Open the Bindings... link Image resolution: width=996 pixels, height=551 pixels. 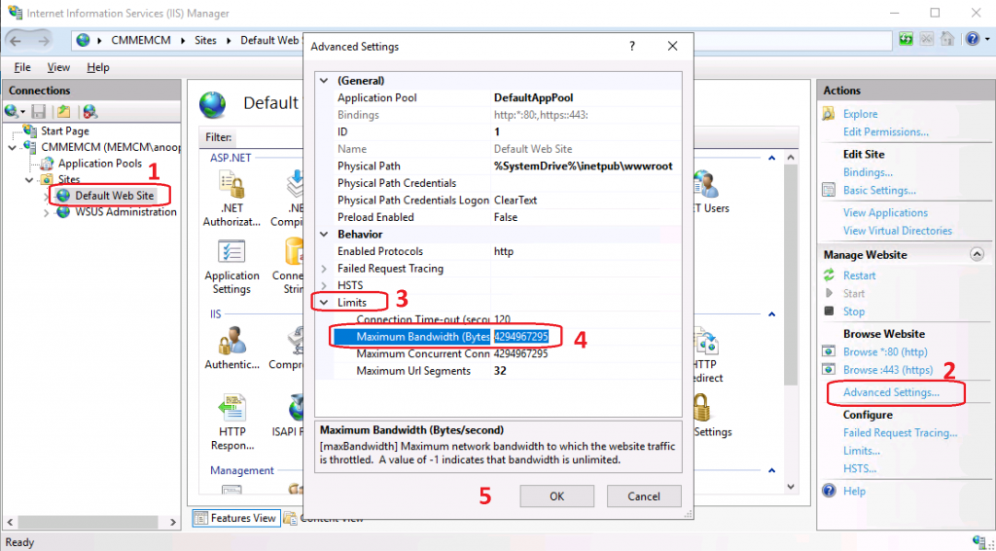click(x=868, y=172)
